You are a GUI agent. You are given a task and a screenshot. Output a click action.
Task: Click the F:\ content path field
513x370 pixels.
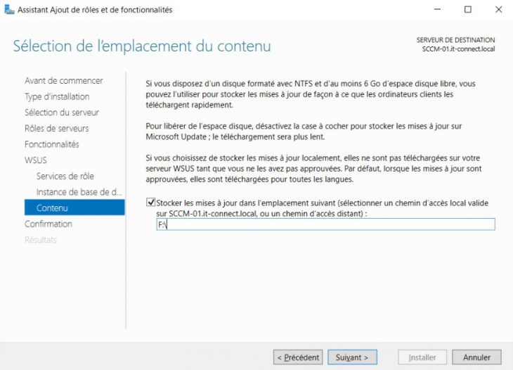pos(325,224)
